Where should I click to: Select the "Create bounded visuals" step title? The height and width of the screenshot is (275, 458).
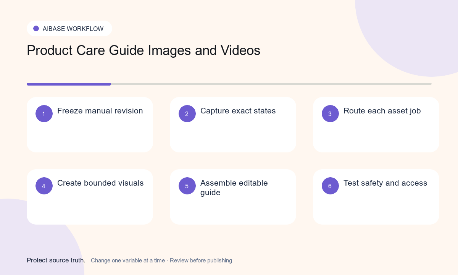(100, 183)
